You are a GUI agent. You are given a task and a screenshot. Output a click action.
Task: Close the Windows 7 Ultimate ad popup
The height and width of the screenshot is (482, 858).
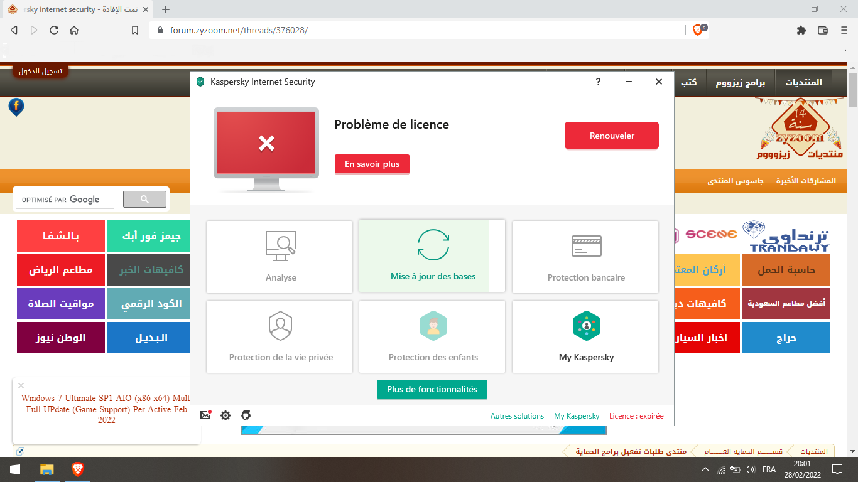coord(21,385)
